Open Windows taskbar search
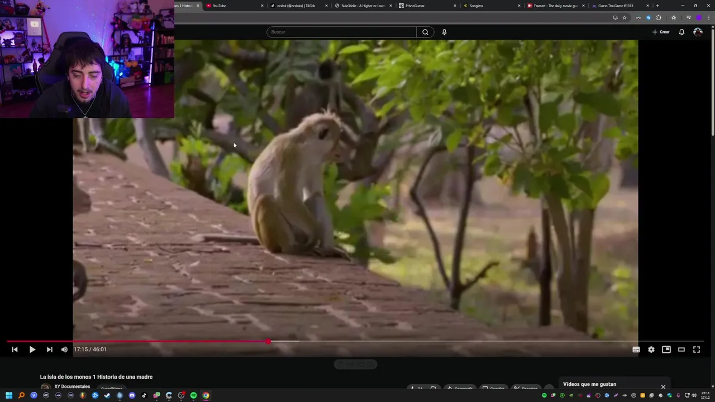 pyautogui.click(x=21, y=395)
